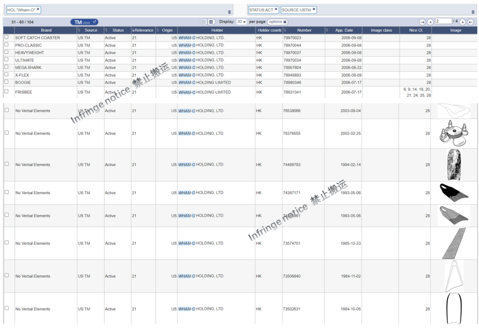
Task: Sort by the App. Date column
Action: point(344,30)
